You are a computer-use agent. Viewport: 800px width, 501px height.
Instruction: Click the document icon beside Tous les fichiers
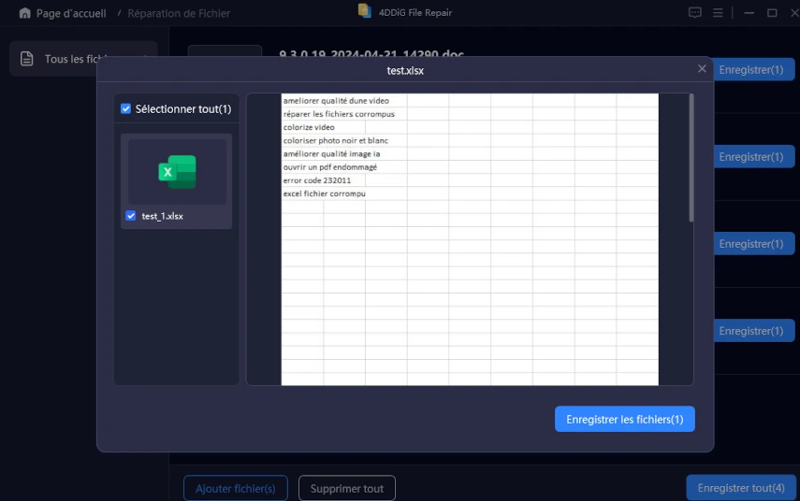pos(27,59)
